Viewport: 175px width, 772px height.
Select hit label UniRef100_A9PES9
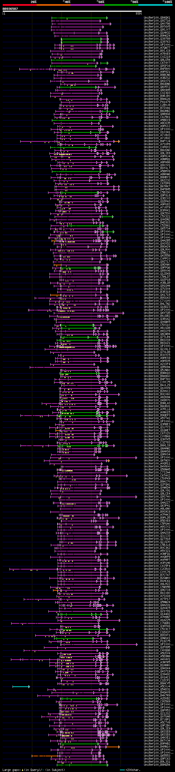pos(157,358)
